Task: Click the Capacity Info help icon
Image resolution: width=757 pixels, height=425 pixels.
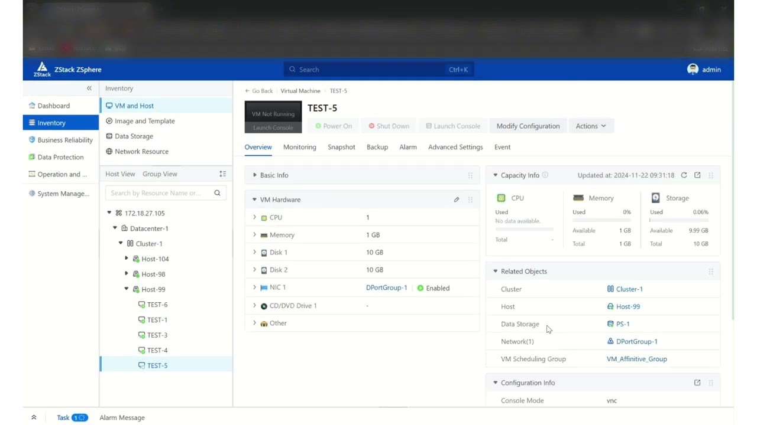Action: coord(545,175)
